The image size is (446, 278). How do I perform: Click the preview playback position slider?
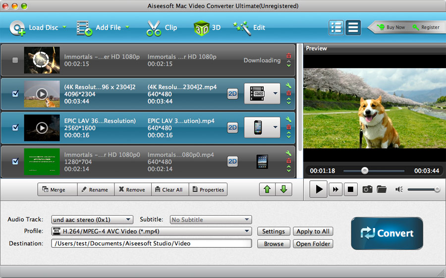tap(374, 171)
